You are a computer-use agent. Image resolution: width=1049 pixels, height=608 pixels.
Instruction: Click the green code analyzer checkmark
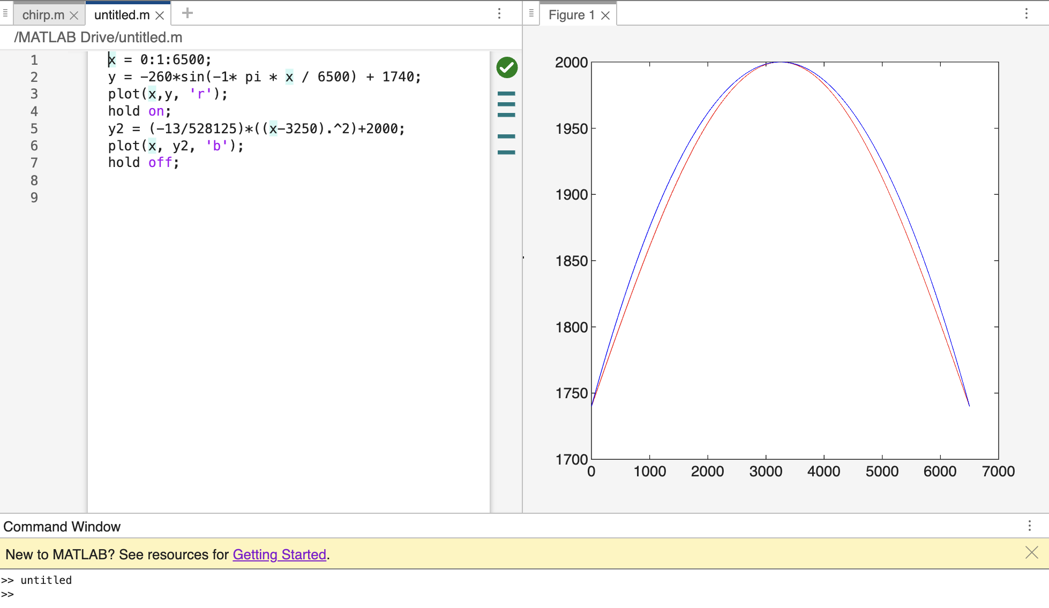tap(507, 67)
